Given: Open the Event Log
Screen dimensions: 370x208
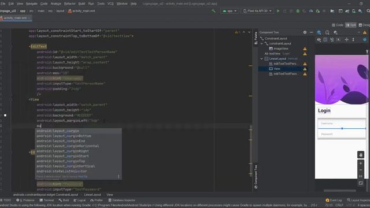Looking at the screenshot, I should click(334, 200).
